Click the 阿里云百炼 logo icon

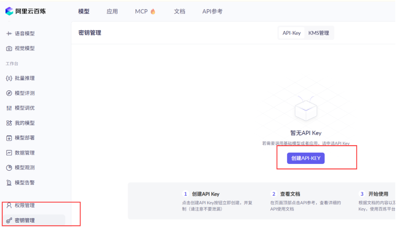coord(9,11)
